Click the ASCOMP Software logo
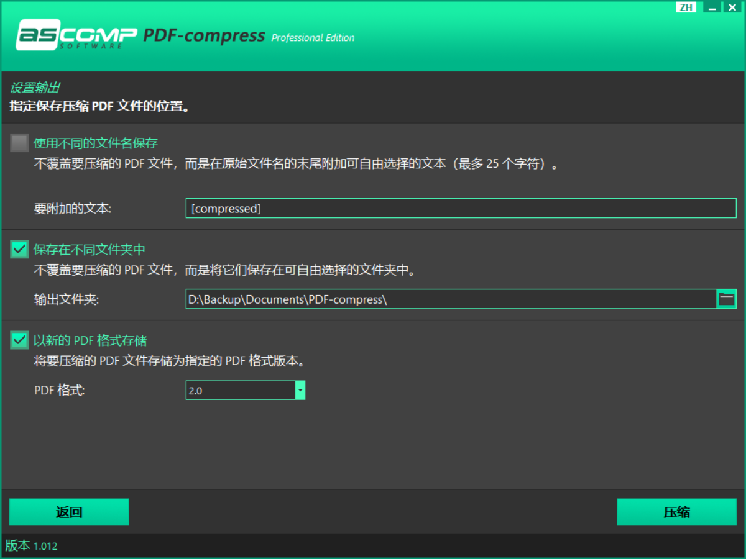 (76, 35)
